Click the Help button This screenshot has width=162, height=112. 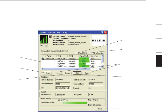point(100,109)
